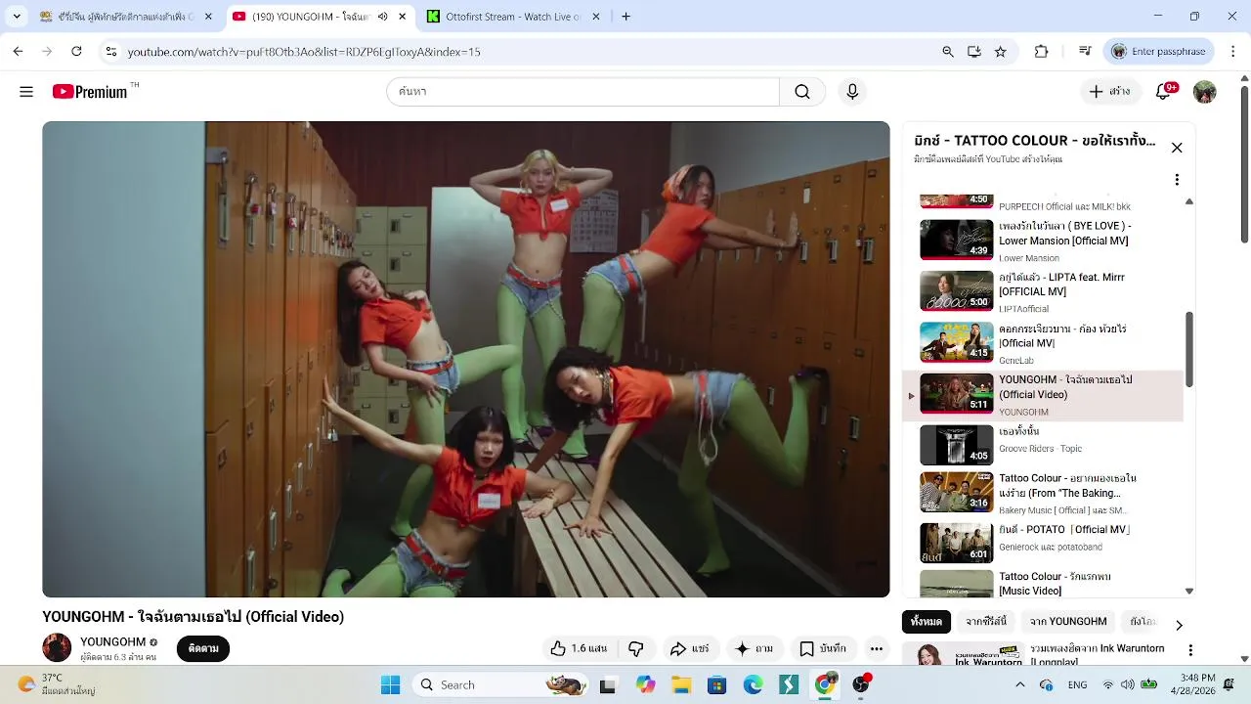The width and height of the screenshot is (1251, 704).
Task: Open media controls in browser toolbar
Action: (x=1085, y=52)
